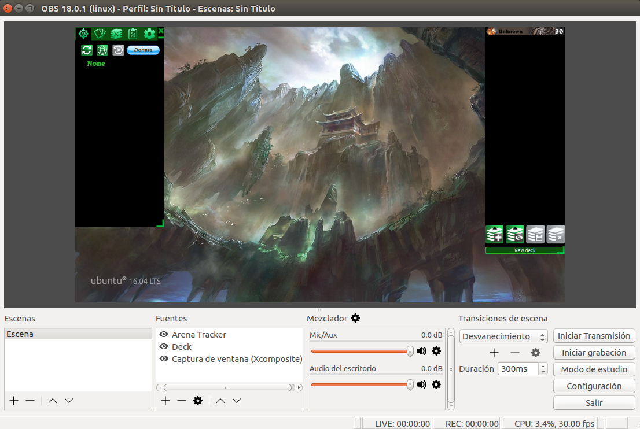Remove the transition with the Transiciones minus

pyautogui.click(x=515, y=353)
